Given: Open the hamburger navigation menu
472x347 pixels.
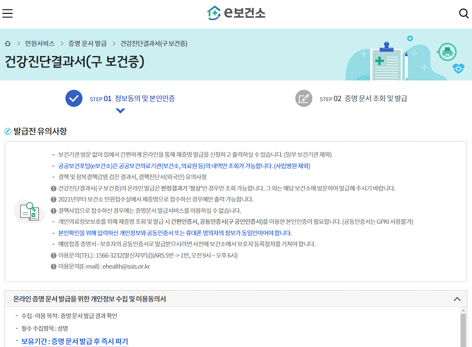Looking at the screenshot, I should pos(7,13).
